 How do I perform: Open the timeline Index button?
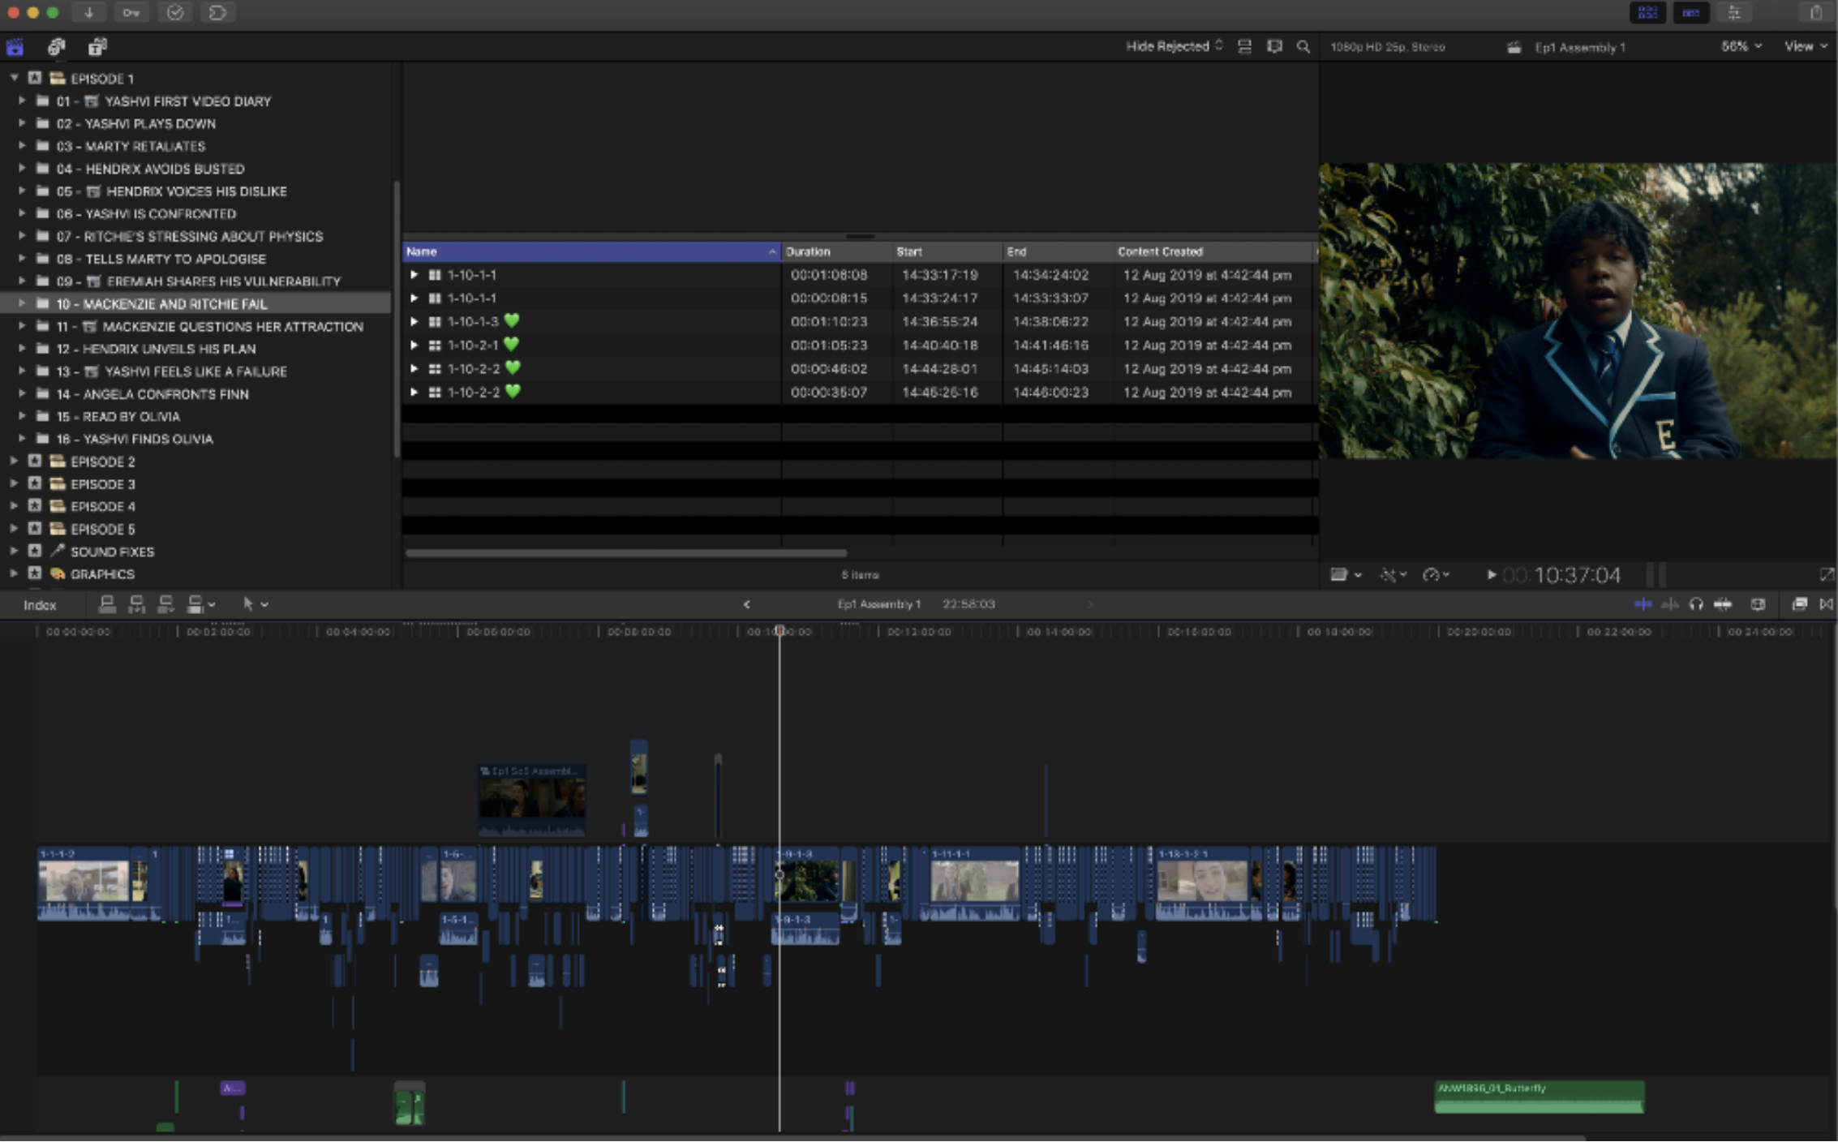pyautogui.click(x=40, y=605)
